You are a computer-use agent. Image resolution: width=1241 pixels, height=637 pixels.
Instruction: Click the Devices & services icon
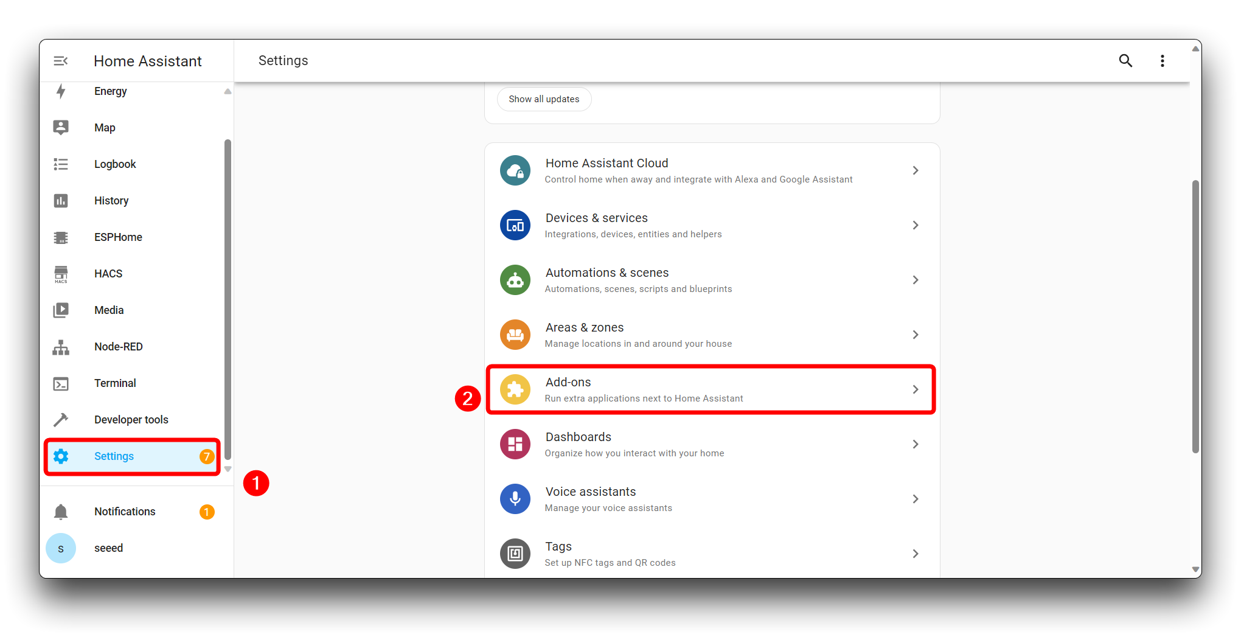515,225
